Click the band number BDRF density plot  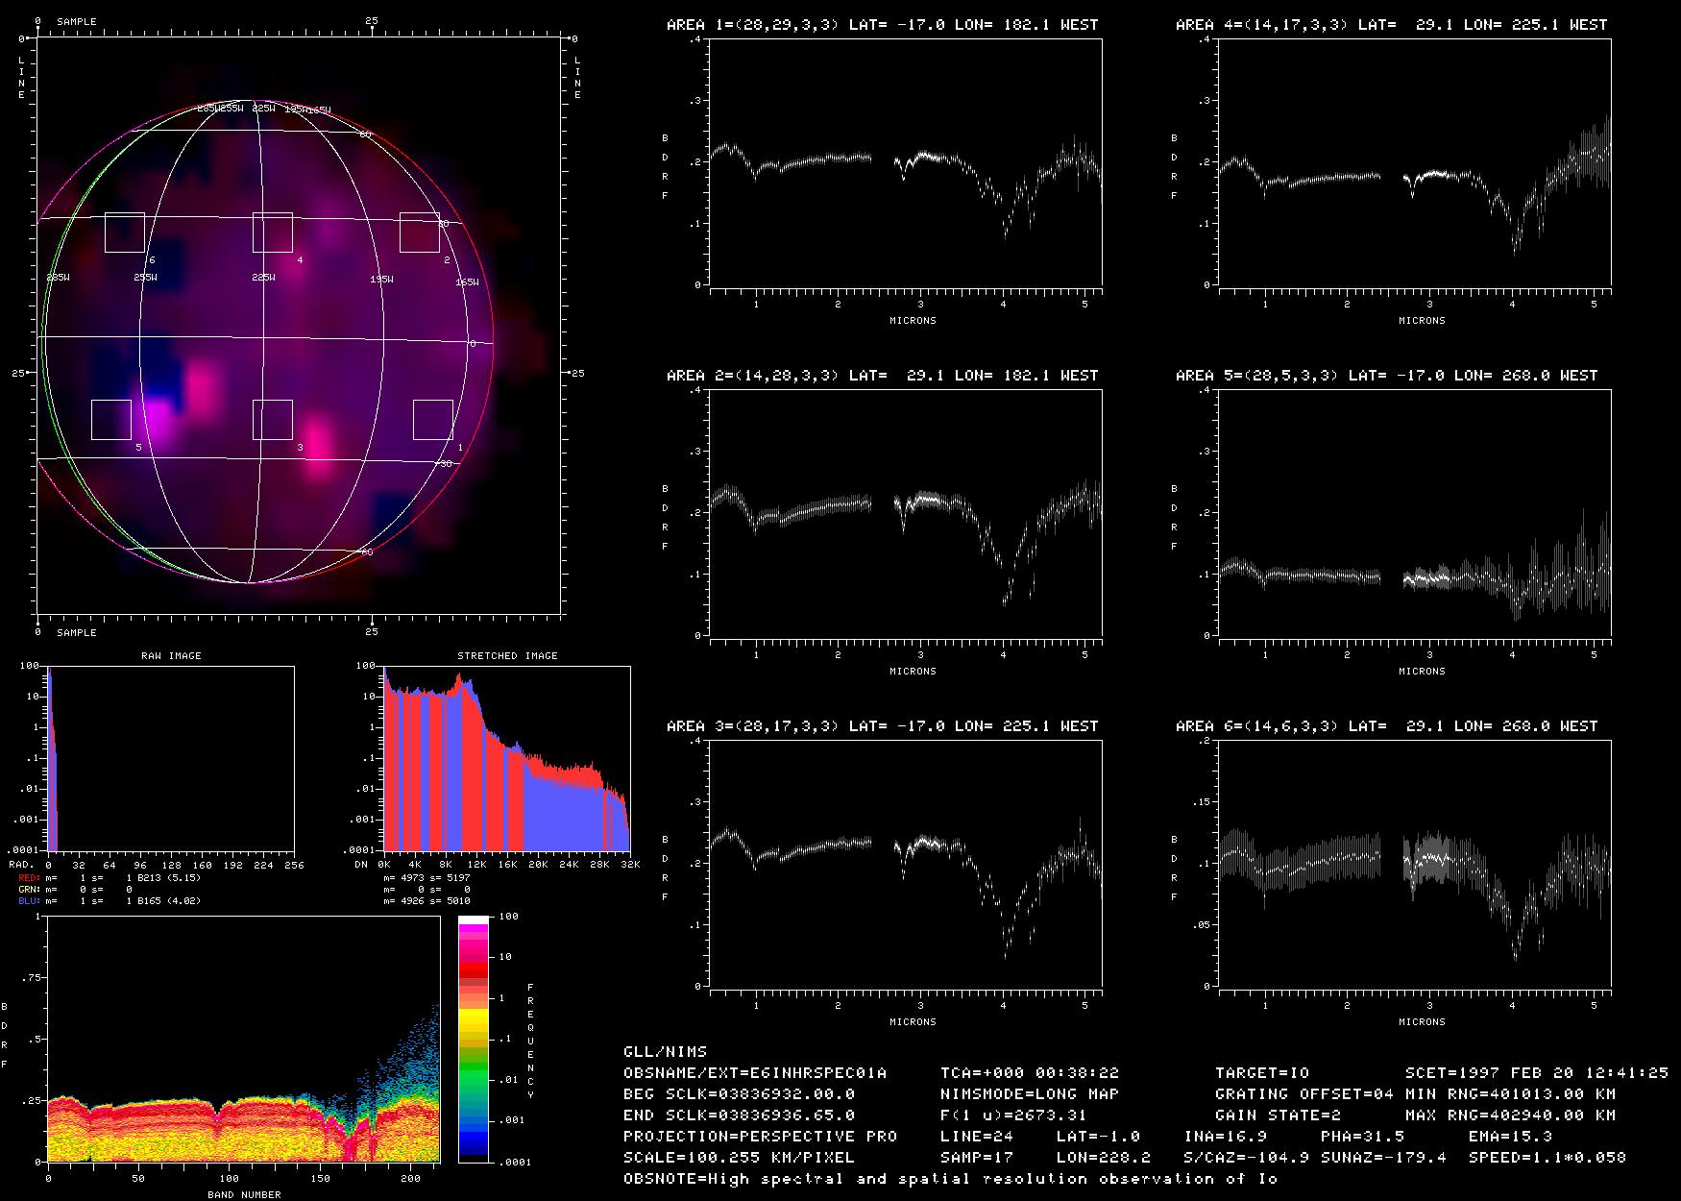tap(243, 1039)
